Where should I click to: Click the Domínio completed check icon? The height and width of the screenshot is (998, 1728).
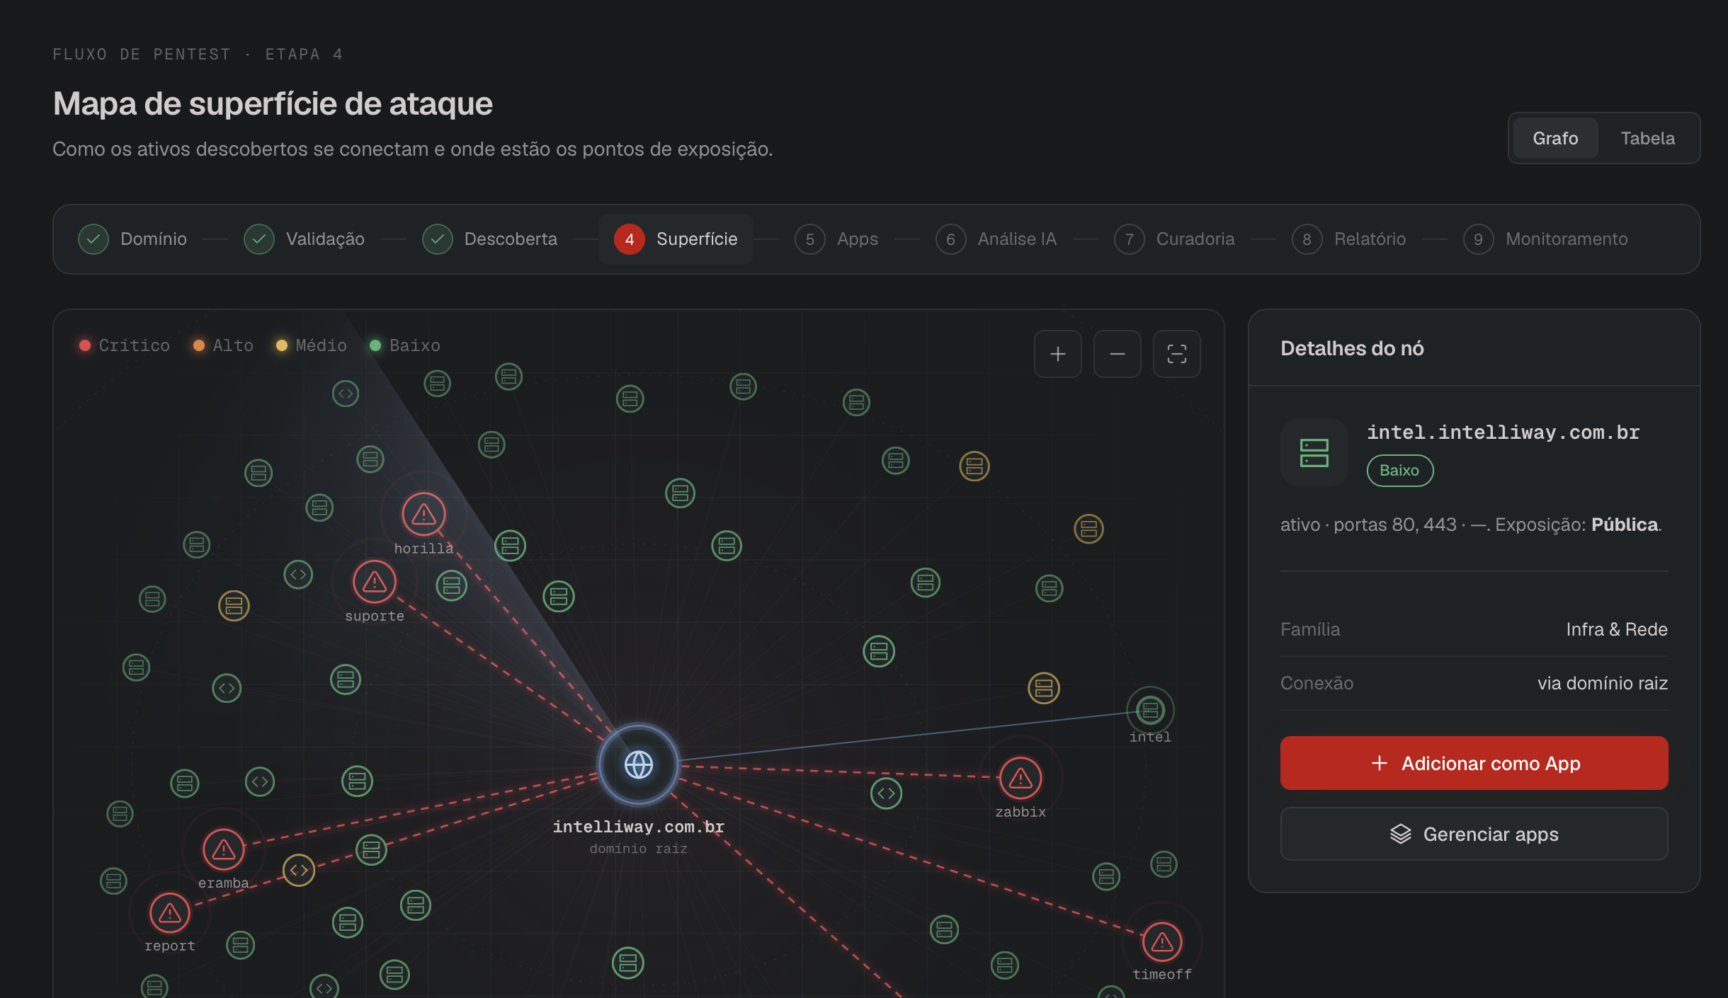click(x=93, y=239)
